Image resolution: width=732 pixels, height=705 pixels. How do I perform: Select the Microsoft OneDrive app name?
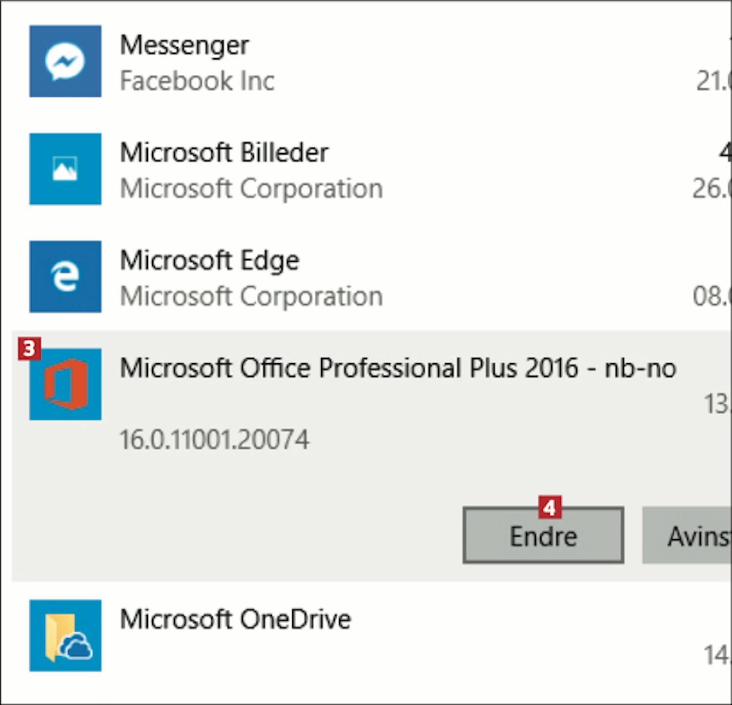[235, 619]
